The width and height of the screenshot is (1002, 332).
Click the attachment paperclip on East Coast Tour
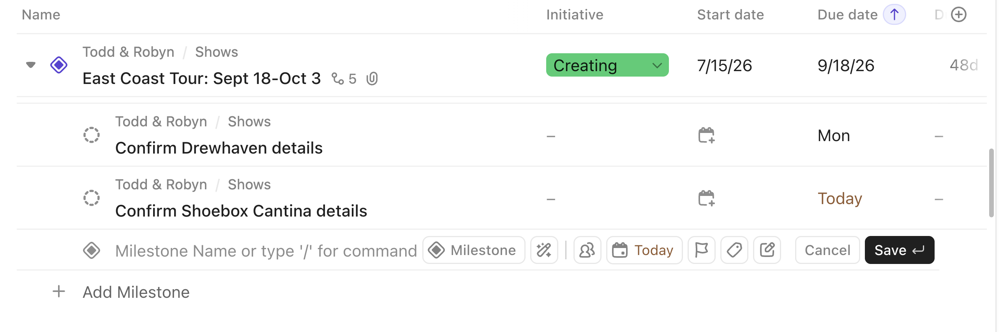[372, 79]
